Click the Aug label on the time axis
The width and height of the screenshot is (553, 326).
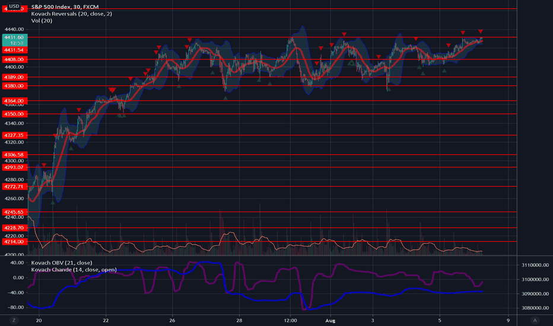(330, 321)
